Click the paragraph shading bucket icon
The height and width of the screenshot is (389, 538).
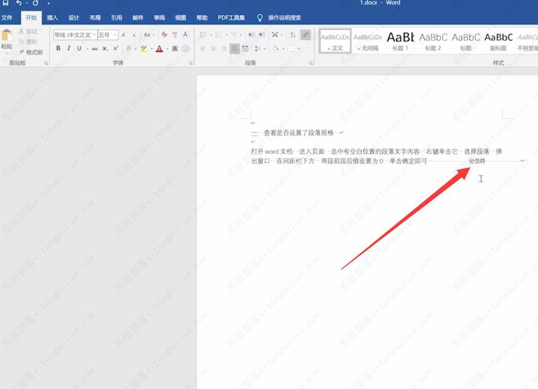(276, 49)
